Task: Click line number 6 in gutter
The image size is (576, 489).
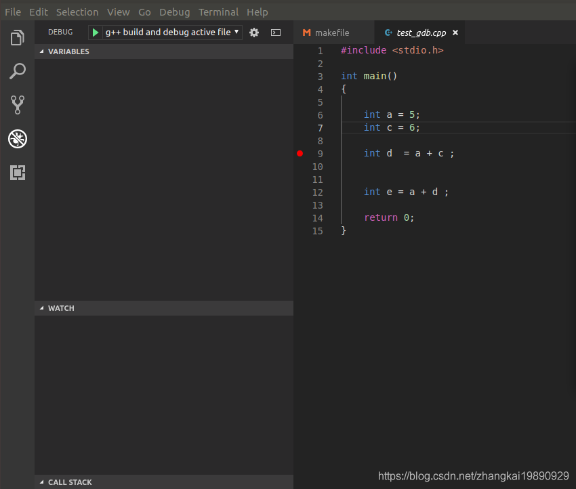Action: [320, 115]
